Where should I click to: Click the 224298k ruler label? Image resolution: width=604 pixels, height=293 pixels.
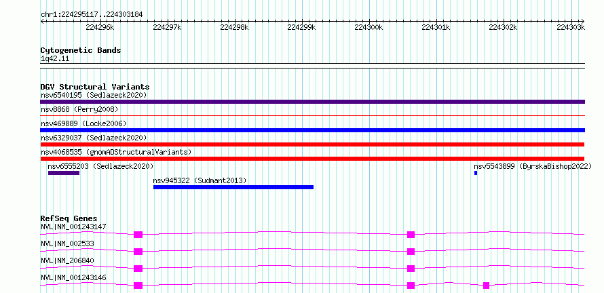235,27
